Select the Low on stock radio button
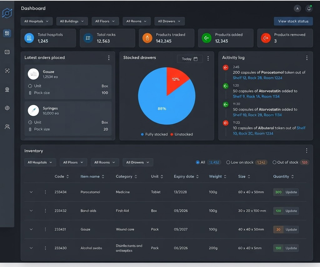 click(228, 162)
